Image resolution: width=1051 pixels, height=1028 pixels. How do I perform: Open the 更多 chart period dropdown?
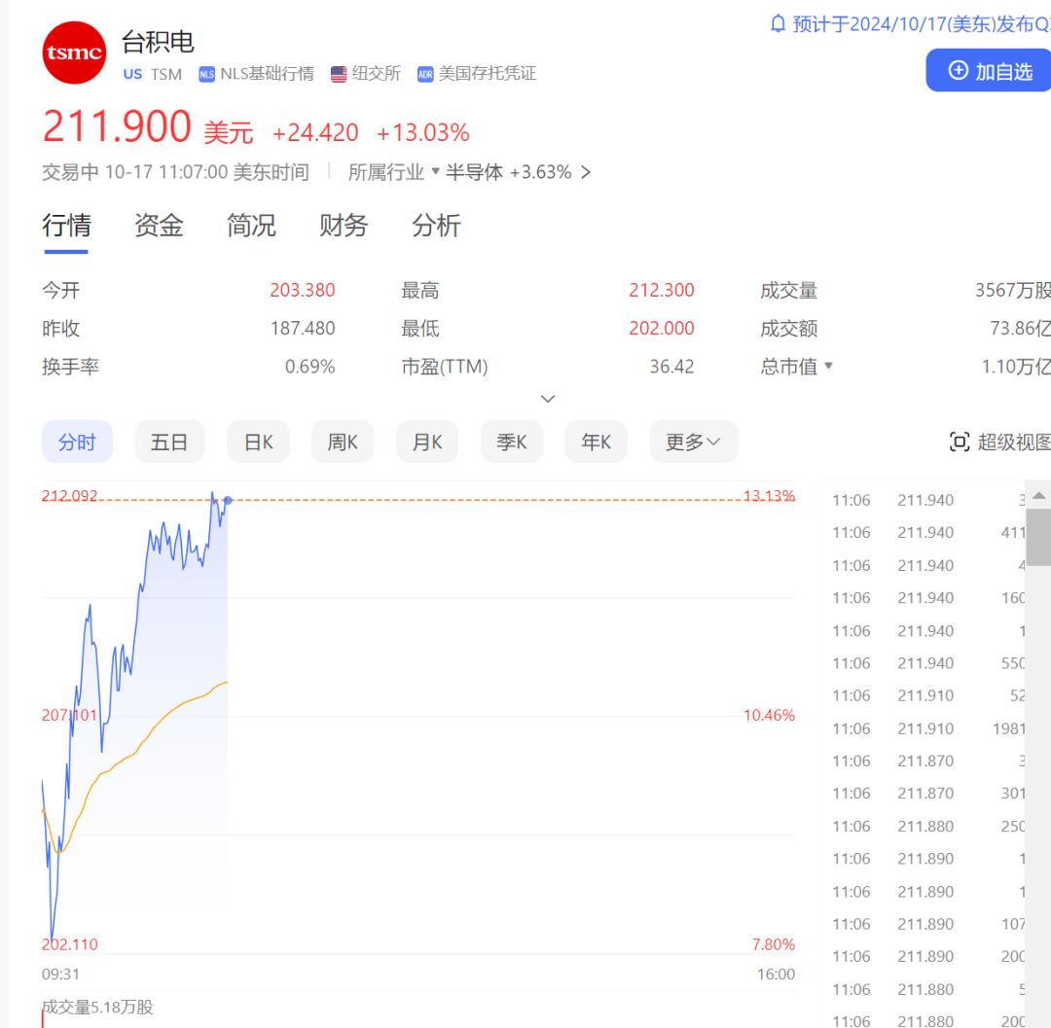tap(694, 442)
